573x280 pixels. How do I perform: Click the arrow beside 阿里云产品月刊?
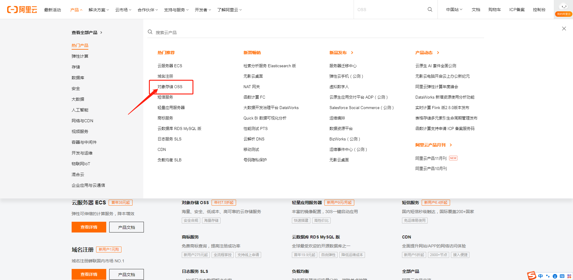(451, 145)
